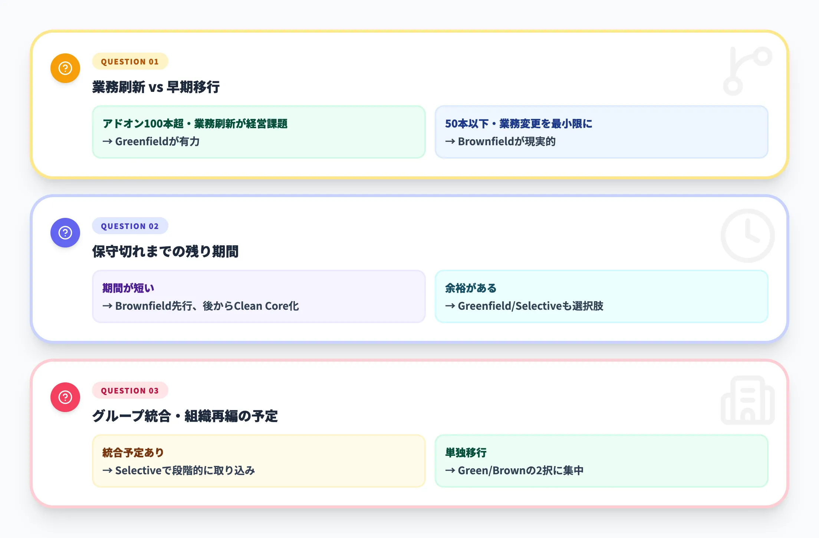Click the green highlighted answer card
The height and width of the screenshot is (538, 819).
point(259,132)
